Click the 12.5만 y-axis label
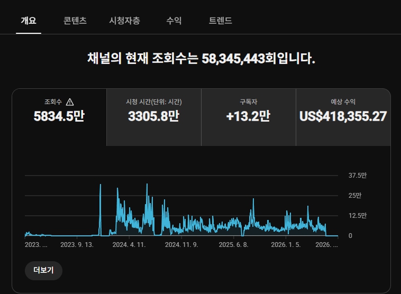This screenshot has width=401, height=294. [358, 216]
